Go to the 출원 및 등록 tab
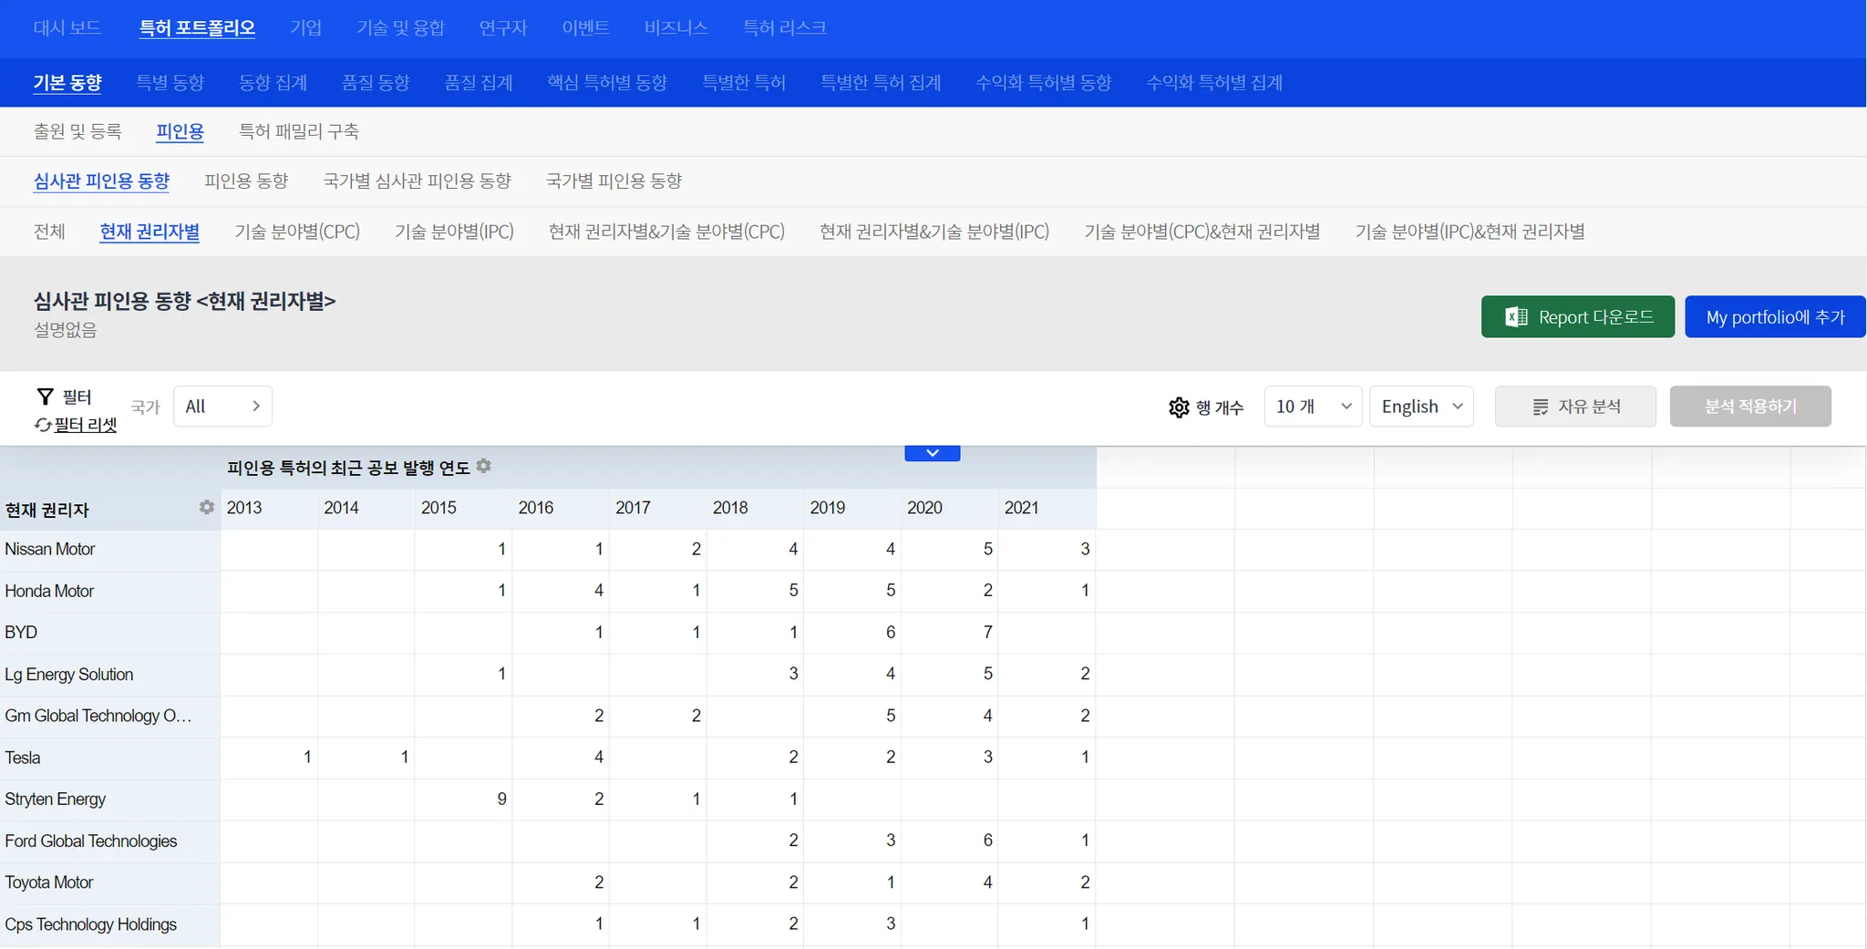Screen dimensions: 1867x949 77,131
